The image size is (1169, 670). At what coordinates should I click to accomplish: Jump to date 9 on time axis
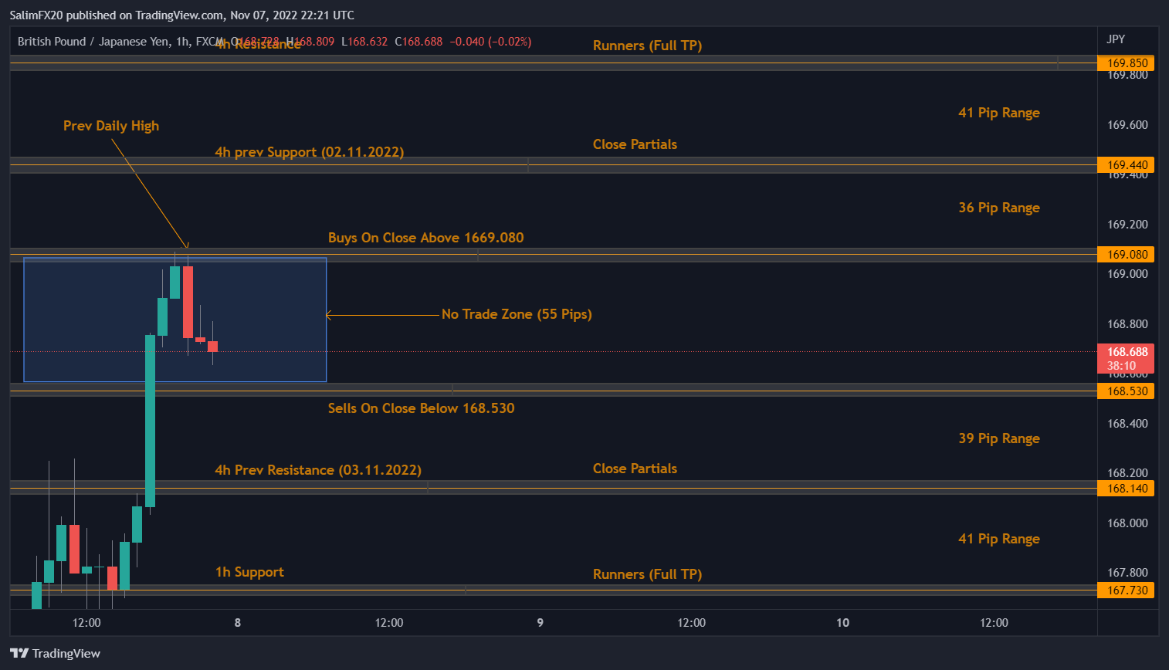click(540, 623)
